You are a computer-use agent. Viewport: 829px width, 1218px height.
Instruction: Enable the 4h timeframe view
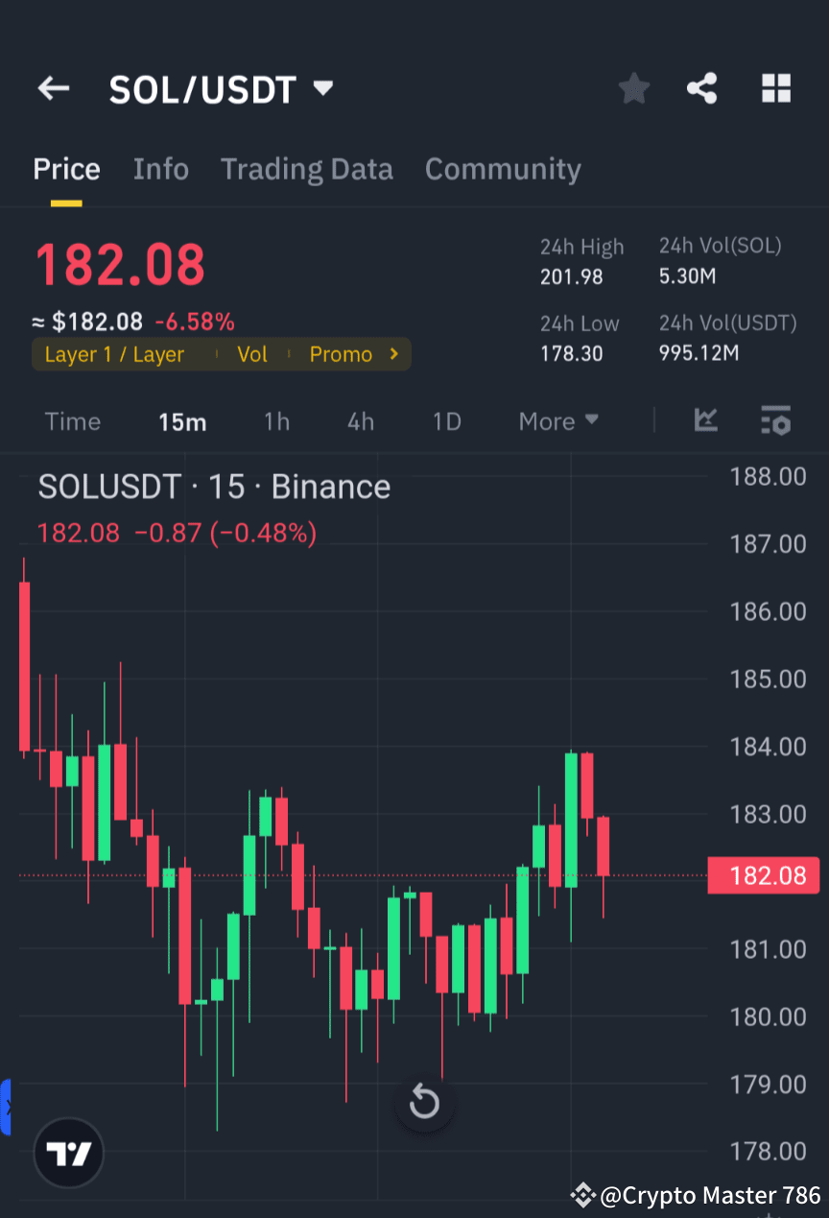pos(360,420)
